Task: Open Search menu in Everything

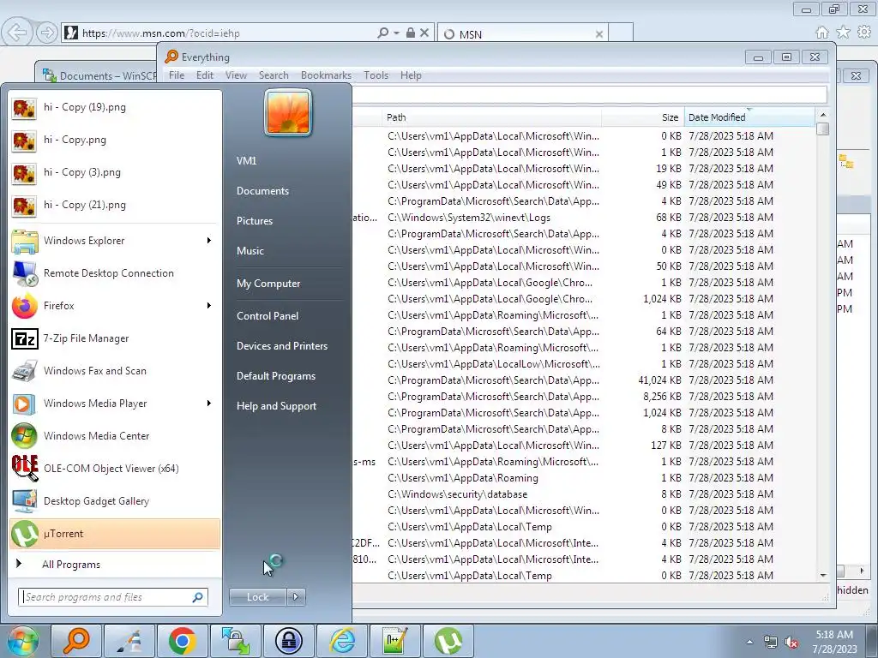Action: [x=274, y=75]
